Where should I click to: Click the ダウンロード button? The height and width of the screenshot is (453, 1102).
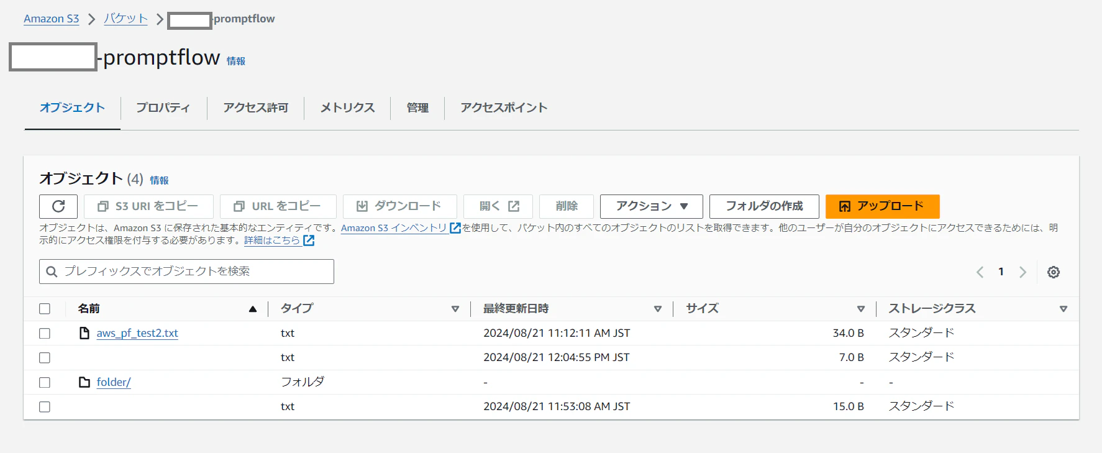click(x=400, y=206)
